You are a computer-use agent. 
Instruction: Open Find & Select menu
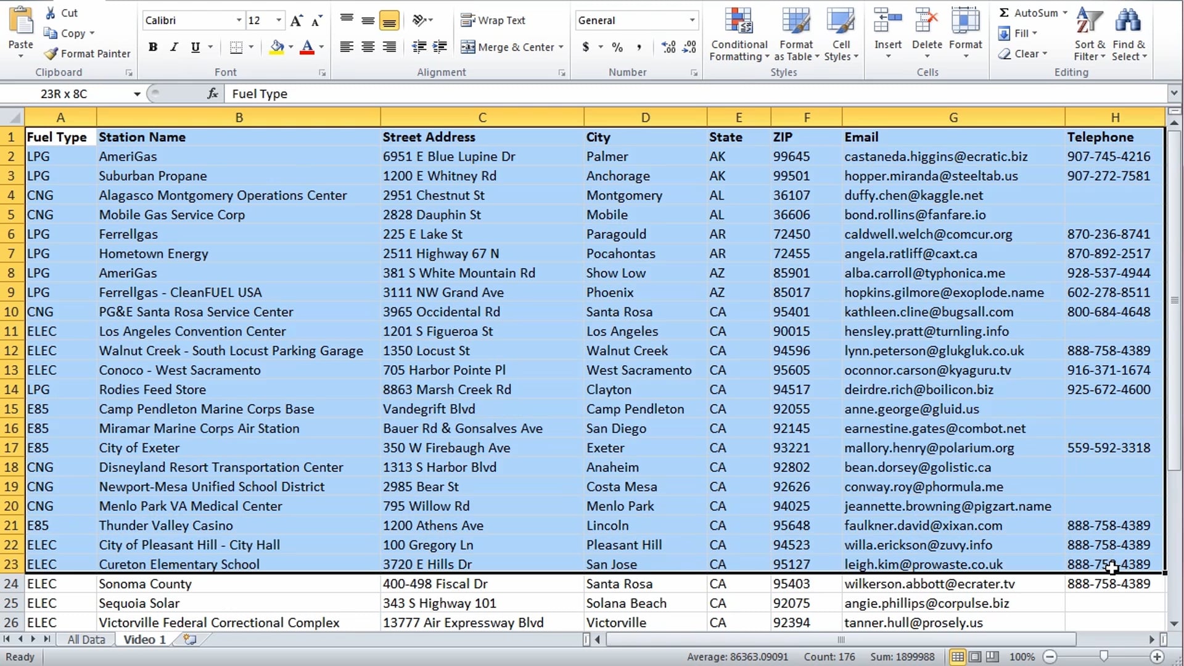point(1129,35)
